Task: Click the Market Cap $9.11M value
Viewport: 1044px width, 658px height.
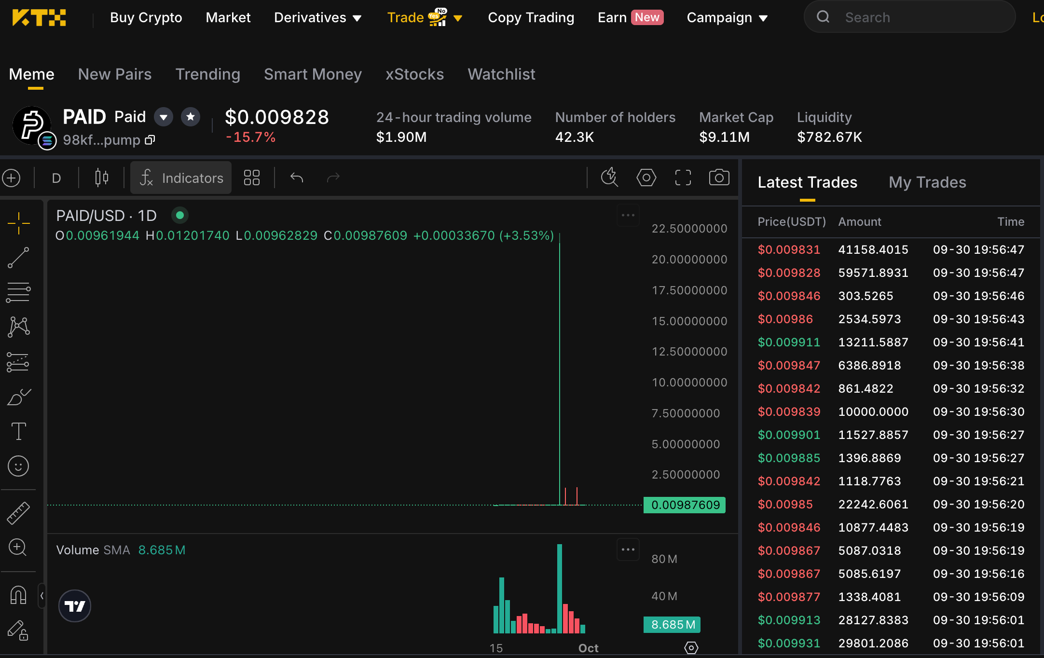Action: [725, 137]
